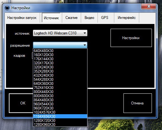Cancel with the Отмена button
The height and width of the screenshot is (130, 162).
tap(138, 103)
